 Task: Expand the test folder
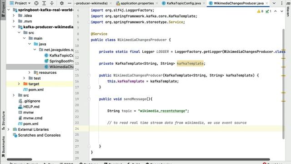pyautogui.click(x=24, y=78)
